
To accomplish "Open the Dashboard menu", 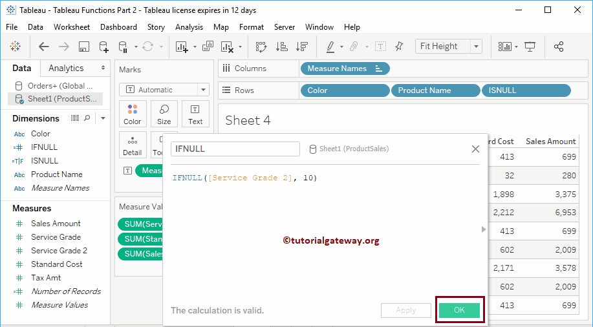I will [118, 27].
